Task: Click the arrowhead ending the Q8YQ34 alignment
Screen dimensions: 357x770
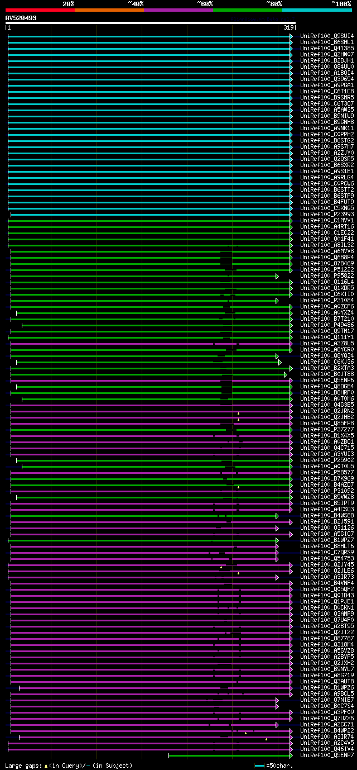Action: click(x=277, y=356)
